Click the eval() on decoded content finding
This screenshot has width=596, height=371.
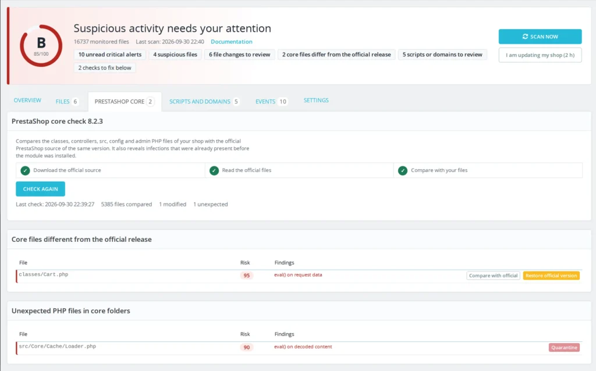303,347
